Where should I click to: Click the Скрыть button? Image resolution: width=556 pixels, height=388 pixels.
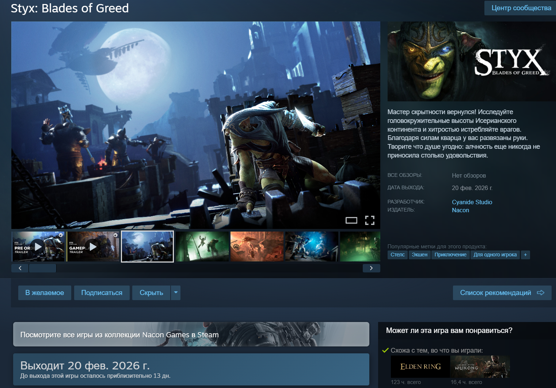151,293
